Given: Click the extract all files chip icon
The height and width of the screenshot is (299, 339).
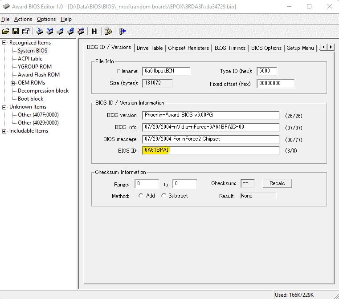Looking at the screenshot, I should tap(70, 31).
